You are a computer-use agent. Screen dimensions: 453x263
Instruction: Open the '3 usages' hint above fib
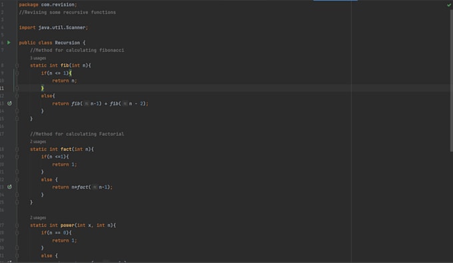tap(38, 58)
